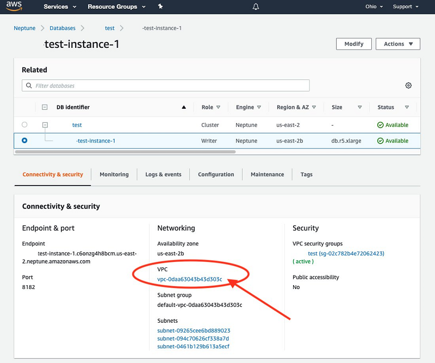Sort the table by Engine column
435x363 pixels.
(x=248, y=107)
